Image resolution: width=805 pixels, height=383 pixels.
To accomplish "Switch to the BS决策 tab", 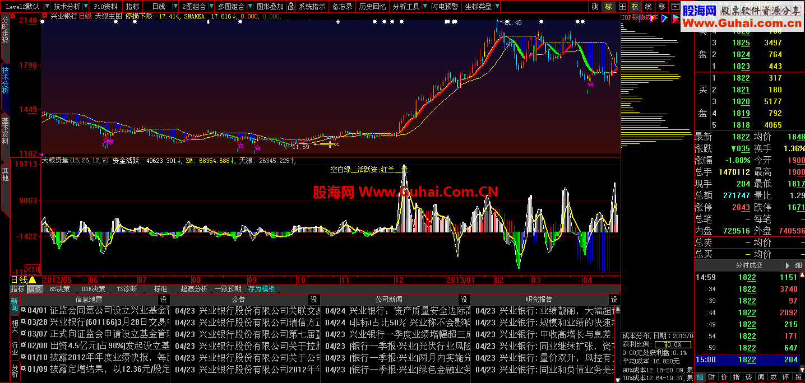I will [x=59, y=289].
